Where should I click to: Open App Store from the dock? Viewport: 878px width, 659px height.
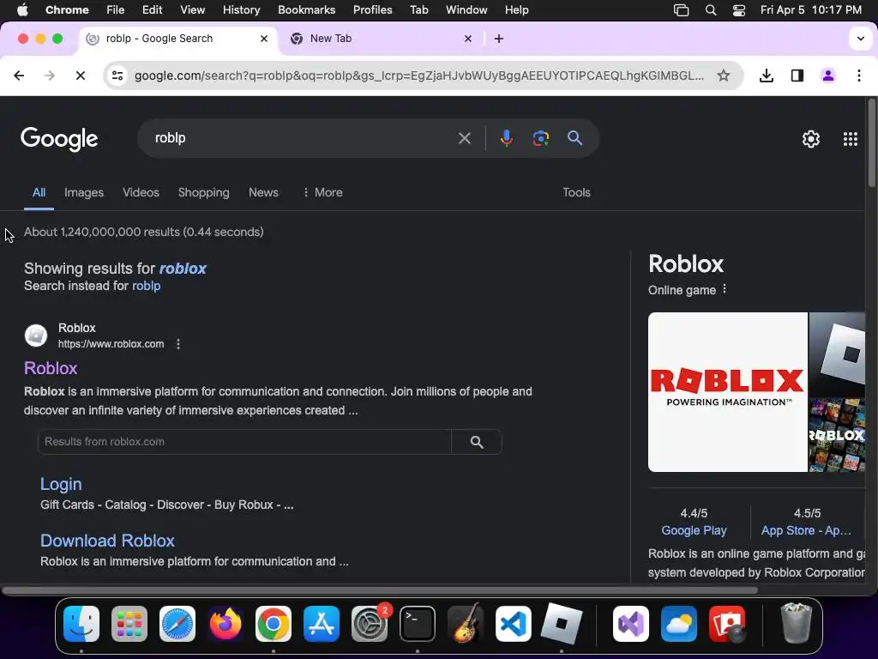tap(322, 624)
